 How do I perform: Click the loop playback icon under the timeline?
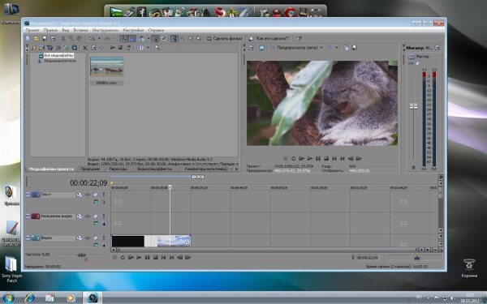click(123, 258)
